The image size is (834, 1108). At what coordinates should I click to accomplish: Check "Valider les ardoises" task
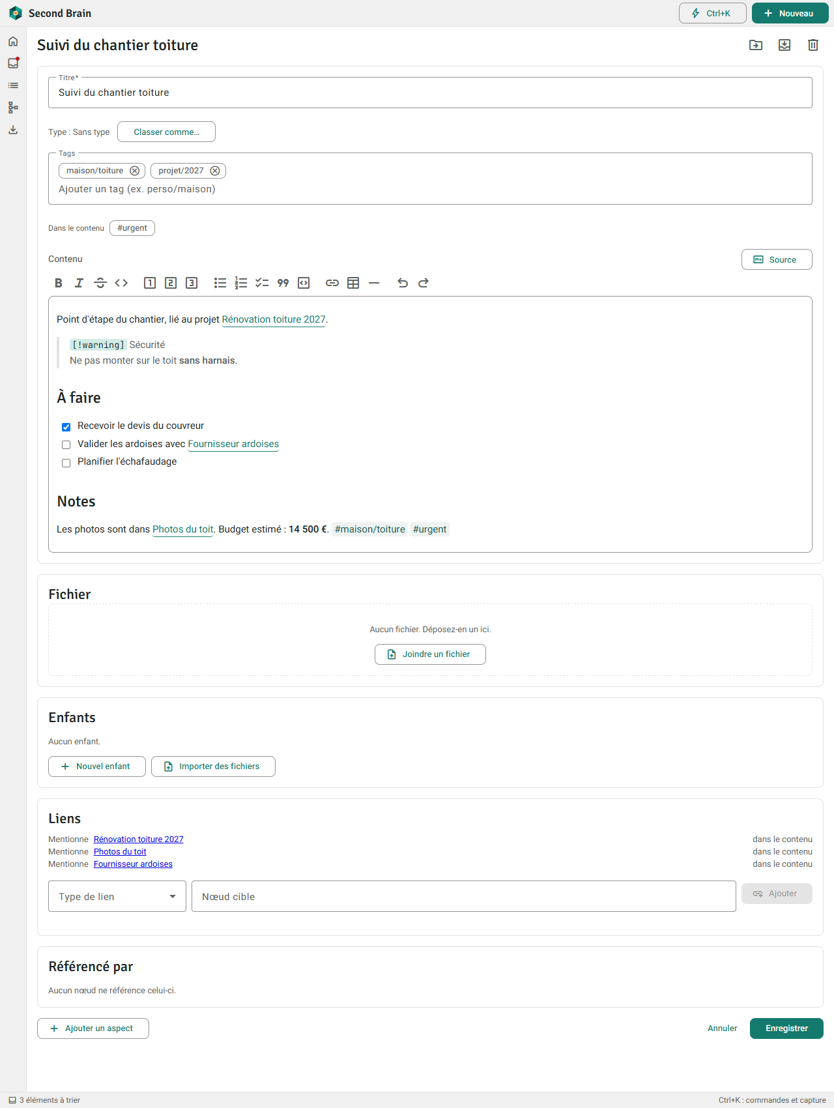tap(66, 445)
